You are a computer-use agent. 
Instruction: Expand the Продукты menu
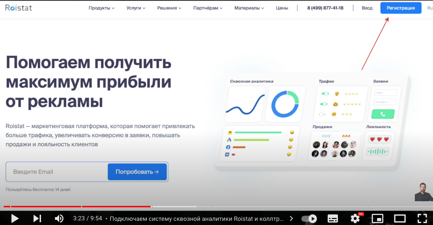coord(101,8)
